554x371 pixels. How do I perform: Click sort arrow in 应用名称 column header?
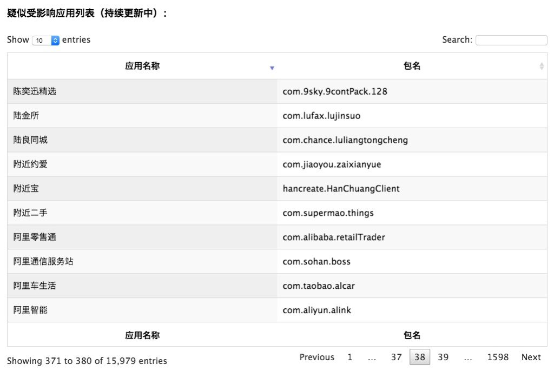[272, 68]
